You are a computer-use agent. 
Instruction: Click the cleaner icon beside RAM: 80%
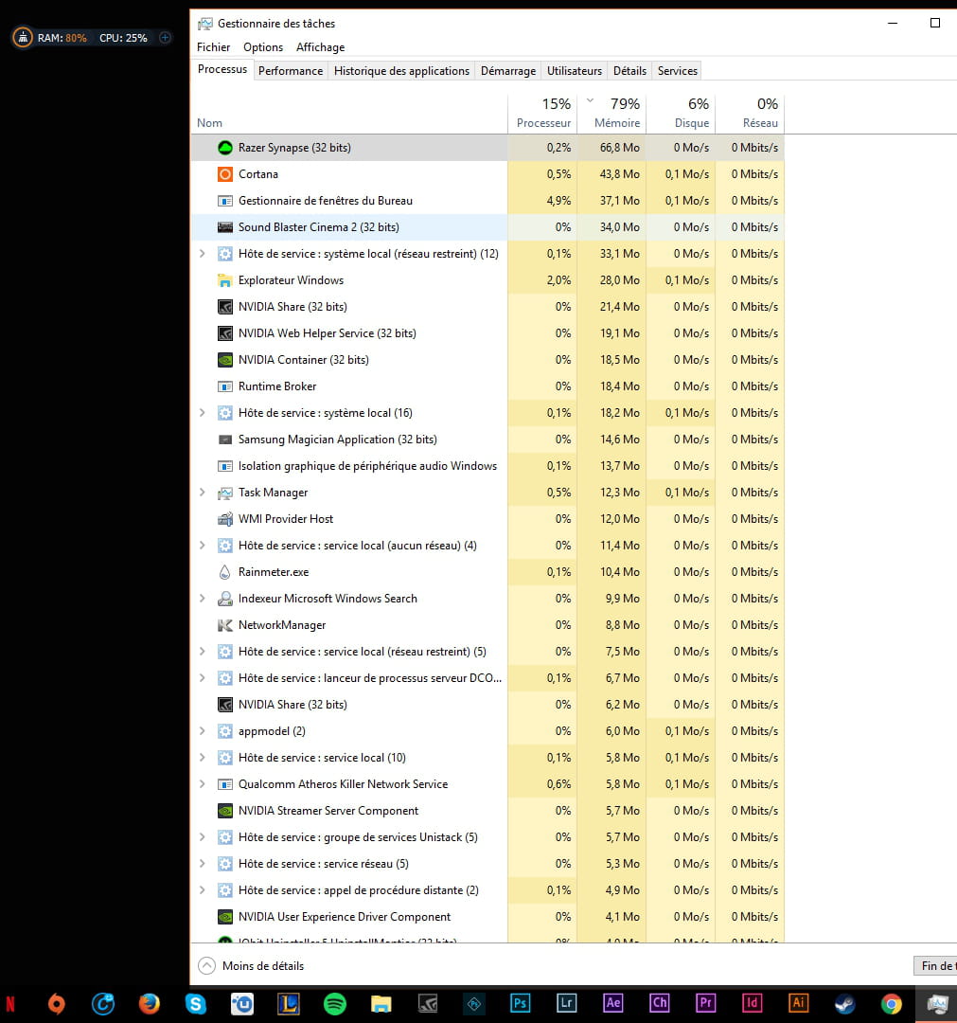23,38
